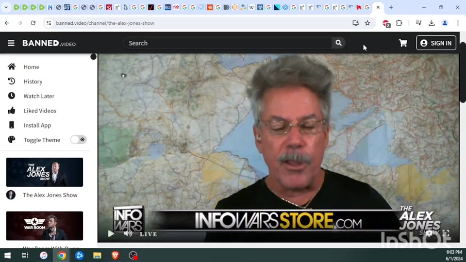
Task: Expand the Chrome tab search dropdown
Action: pos(6,7)
